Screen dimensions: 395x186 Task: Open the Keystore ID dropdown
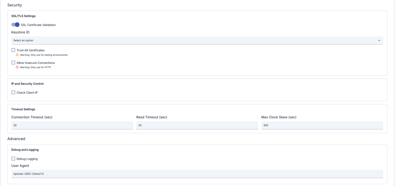[x=197, y=40]
